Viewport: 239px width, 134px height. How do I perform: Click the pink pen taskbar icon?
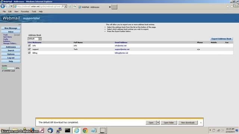(x=41, y=130)
